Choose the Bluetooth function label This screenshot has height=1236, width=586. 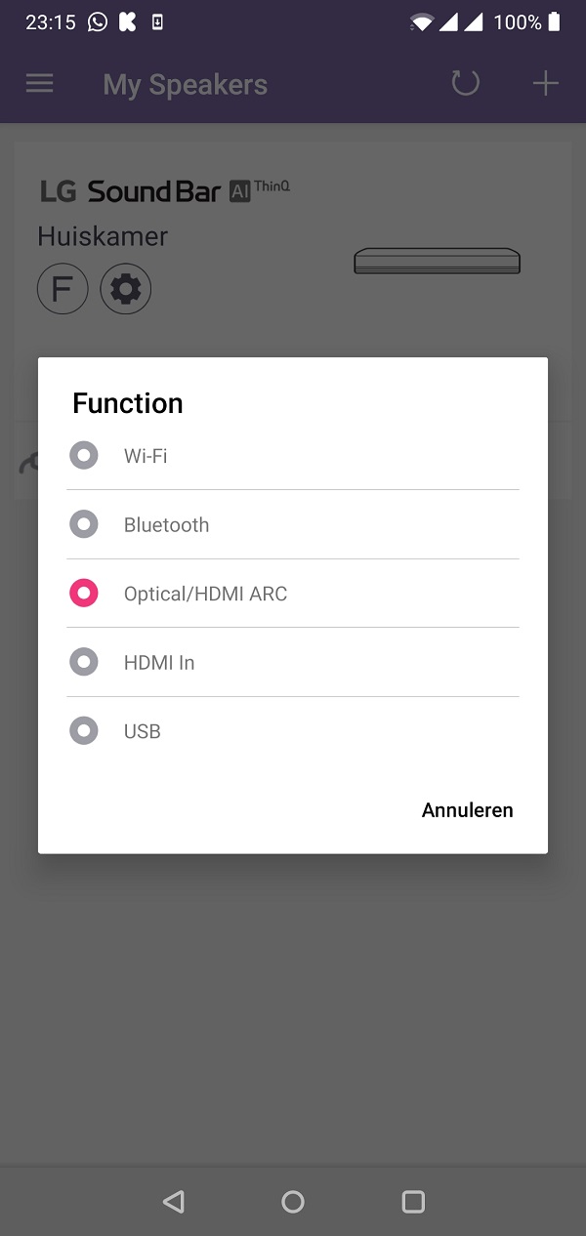pos(166,525)
